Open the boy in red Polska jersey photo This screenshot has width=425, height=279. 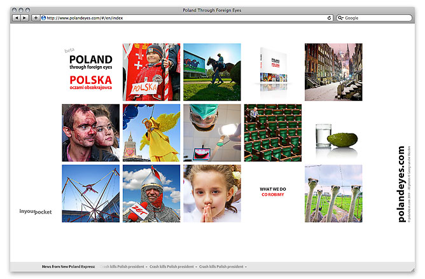tap(151, 72)
